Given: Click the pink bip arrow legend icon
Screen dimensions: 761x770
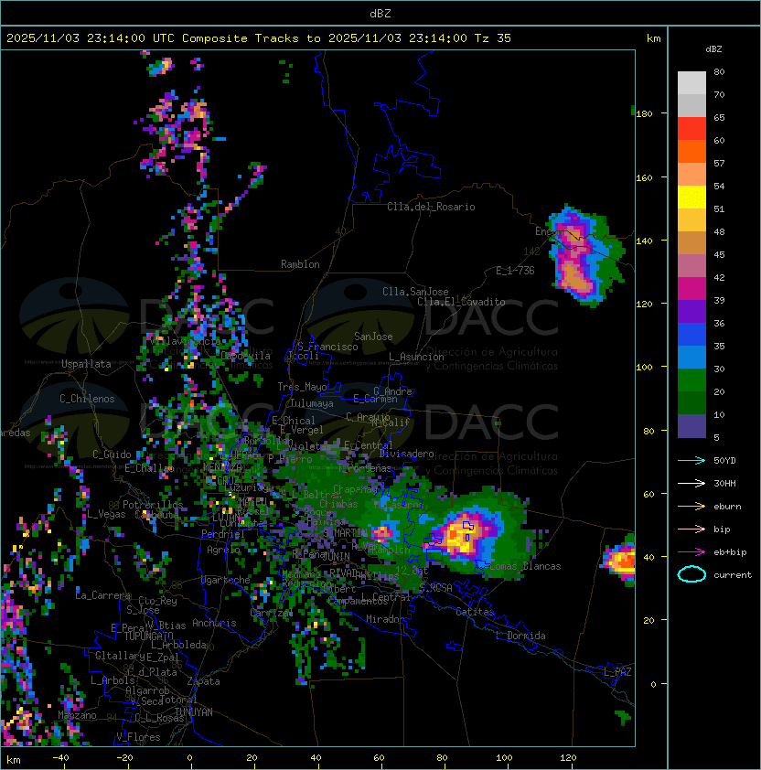Looking at the screenshot, I should [x=691, y=529].
